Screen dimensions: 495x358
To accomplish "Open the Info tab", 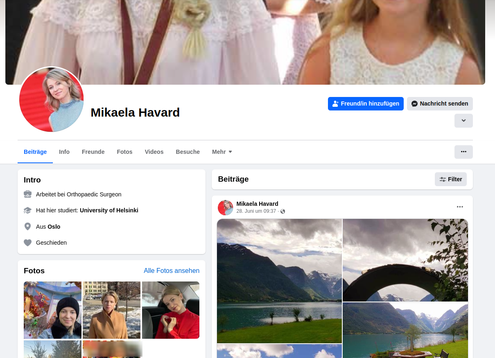I will point(64,152).
